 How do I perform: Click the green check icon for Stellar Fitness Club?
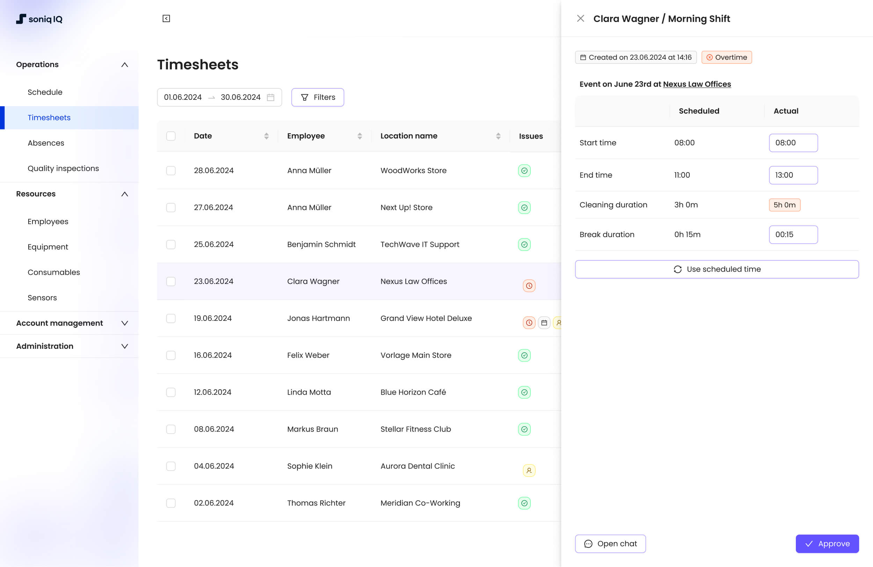(524, 429)
